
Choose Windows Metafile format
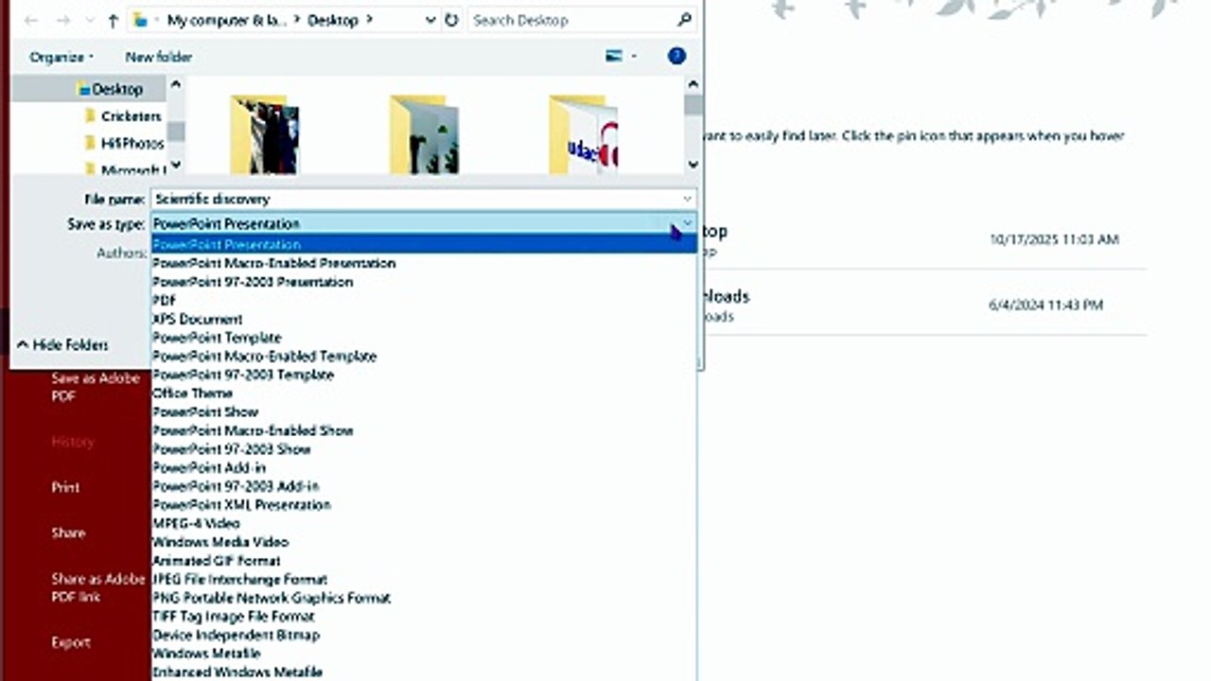tap(424, 654)
